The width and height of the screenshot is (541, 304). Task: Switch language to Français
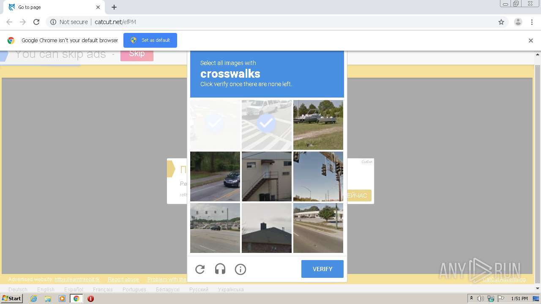(103, 290)
